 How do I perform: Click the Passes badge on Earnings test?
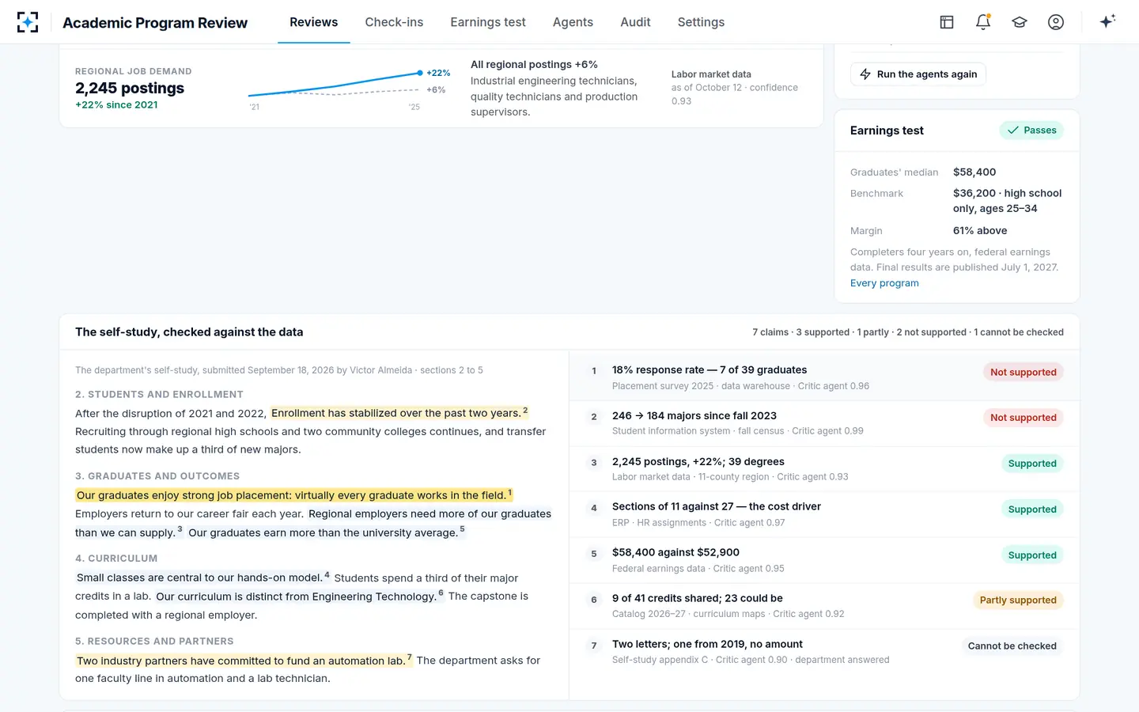[x=1031, y=131]
